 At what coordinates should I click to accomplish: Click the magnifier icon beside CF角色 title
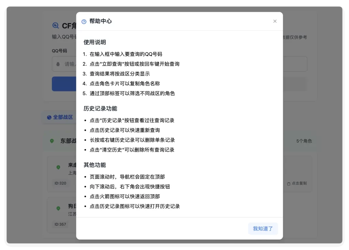pos(56,25)
